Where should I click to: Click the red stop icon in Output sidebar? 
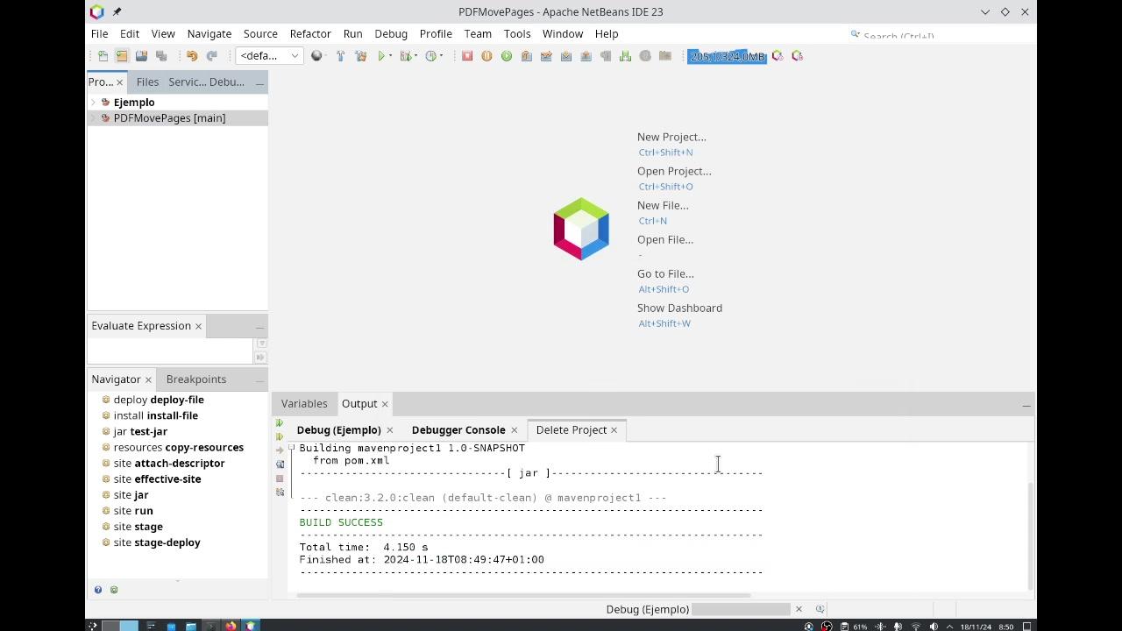tap(280, 479)
